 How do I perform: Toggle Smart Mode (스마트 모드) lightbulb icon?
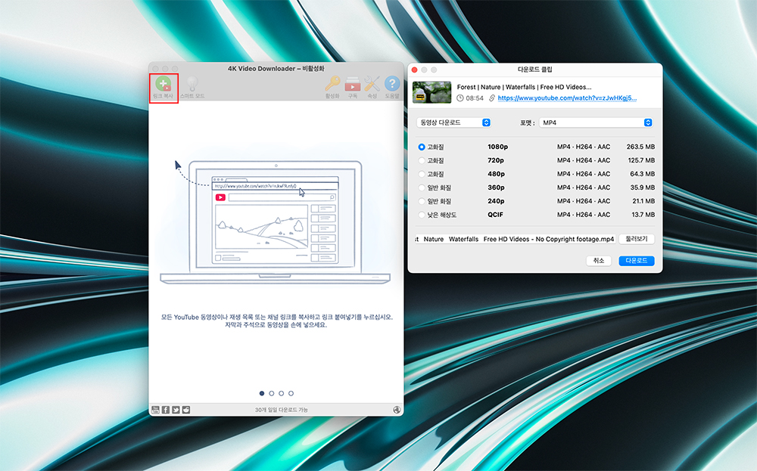(192, 84)
